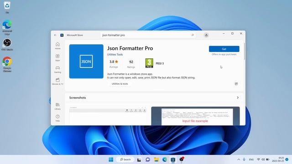Open the Gaming section in sidebar

57,70
